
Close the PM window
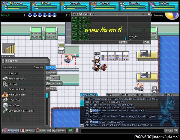(149, 14)
